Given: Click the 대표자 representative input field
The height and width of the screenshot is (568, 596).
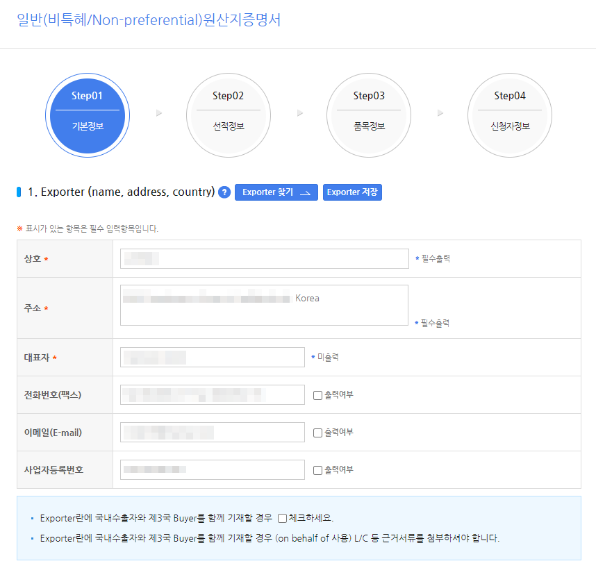Looking at the screenshot, I should (x=213, y=357).
